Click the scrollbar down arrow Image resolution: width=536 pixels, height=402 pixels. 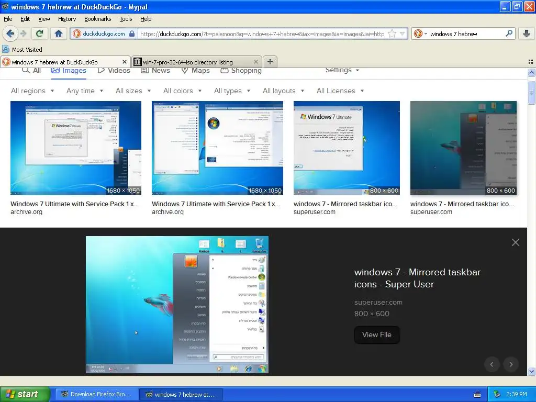(531, 372)
